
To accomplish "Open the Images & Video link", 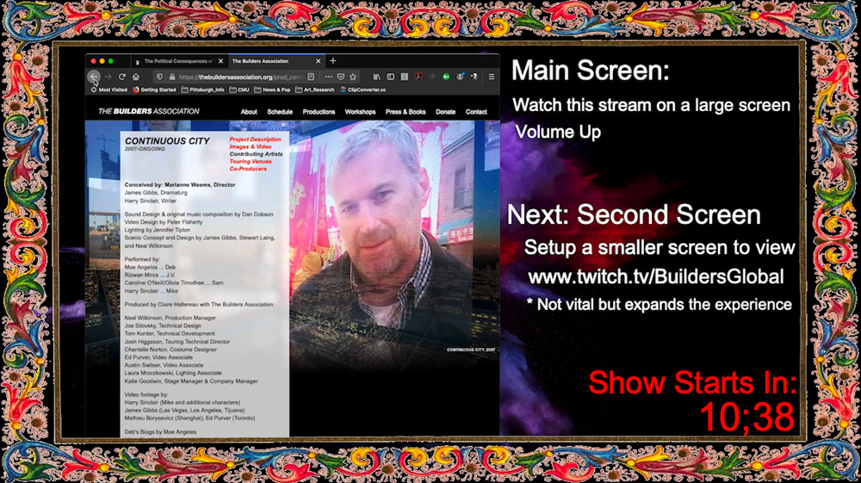I will [251, 146].
